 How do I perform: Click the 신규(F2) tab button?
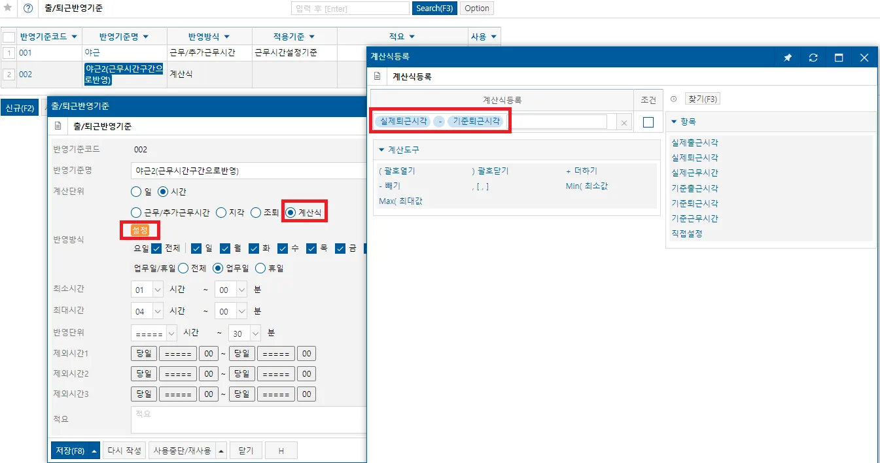point(20,109)
